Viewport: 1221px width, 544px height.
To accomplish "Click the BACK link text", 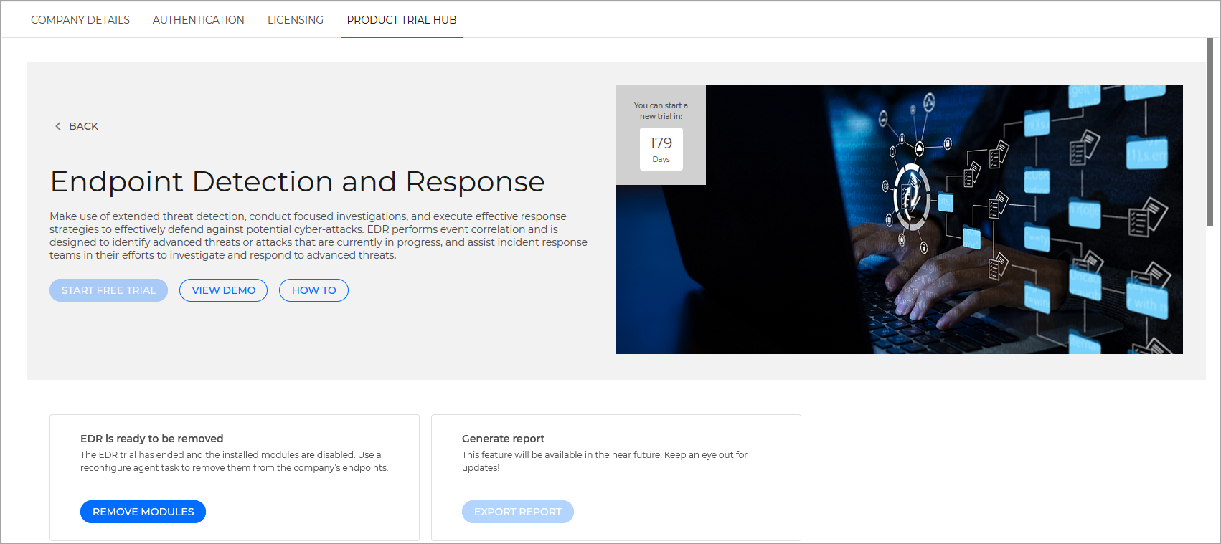I will point(83,126).
